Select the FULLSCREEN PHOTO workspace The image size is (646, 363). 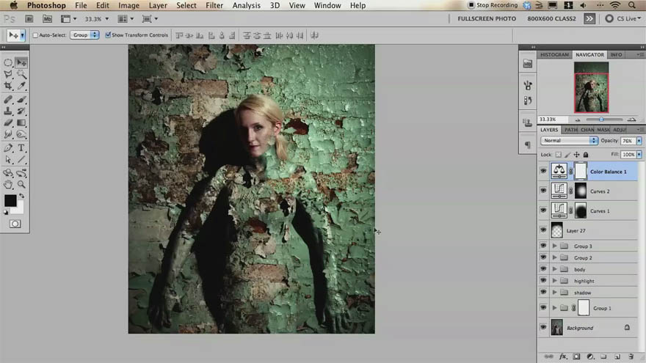coord(487,18)
